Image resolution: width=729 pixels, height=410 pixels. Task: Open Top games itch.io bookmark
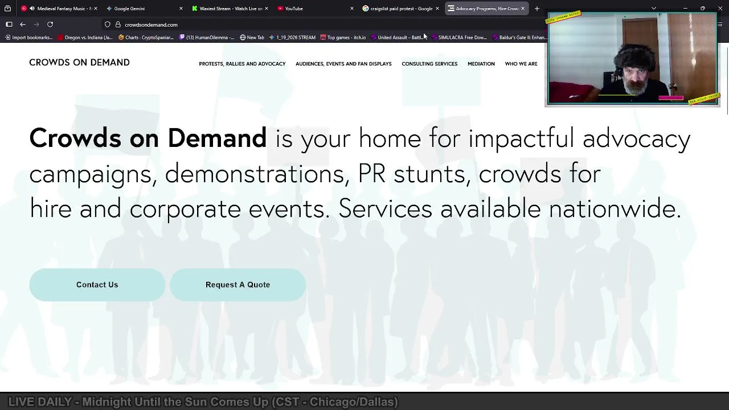coord(343,38)
